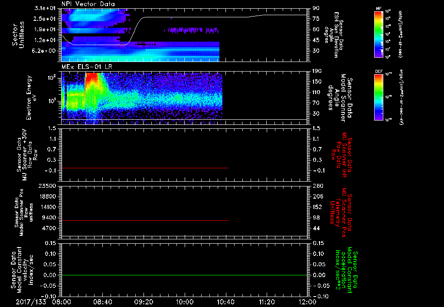Screen dimensions: 444x307
Task: Click the 14100 scanner position tick
Action: click(47, 207)
